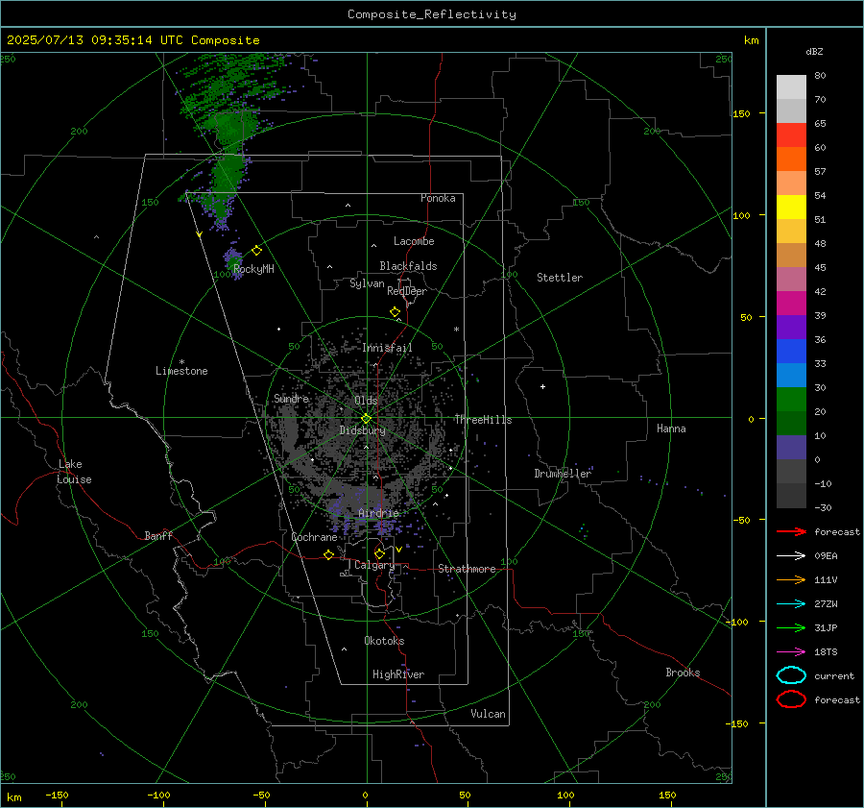Click the current legend text
Viewport: 864px width, 808px height.
pos(834,676)
